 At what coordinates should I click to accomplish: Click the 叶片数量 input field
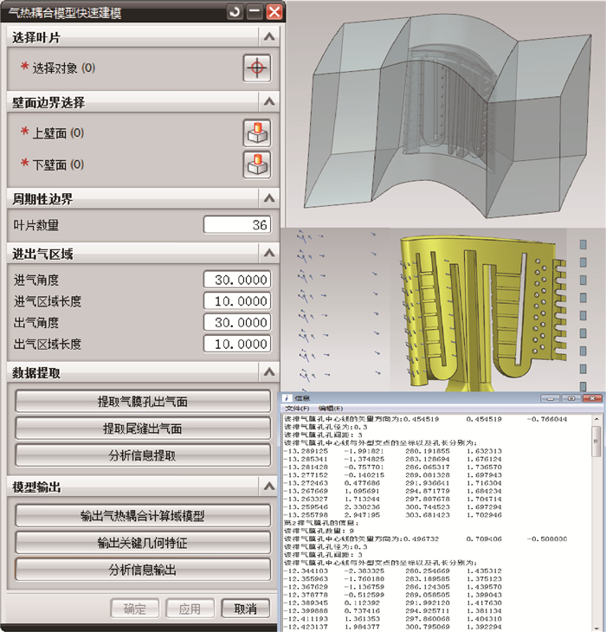(236, 225)
